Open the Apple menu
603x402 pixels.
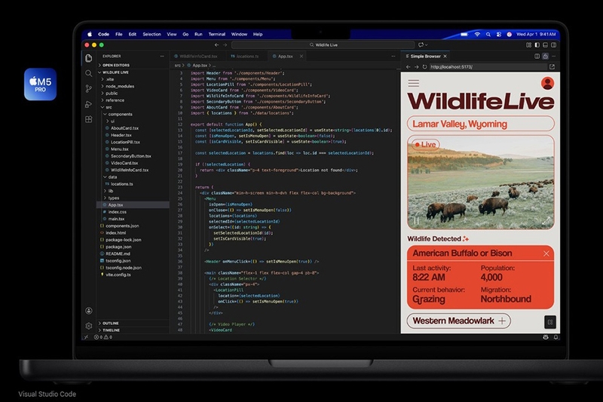pyautogui.click(x=90, y=34)
